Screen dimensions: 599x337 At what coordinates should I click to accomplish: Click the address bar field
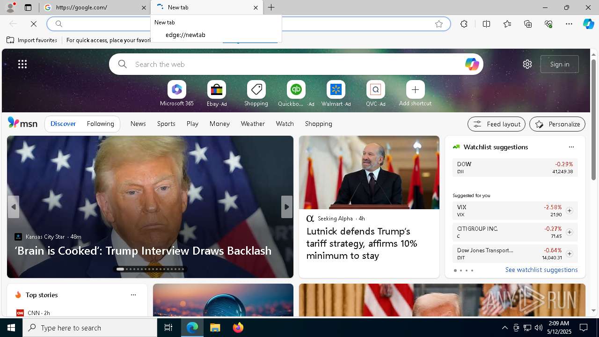[x=248, y=24]
